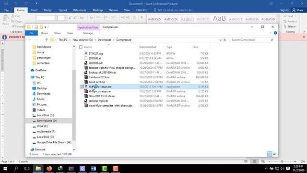The height and width of the screenshot is (173, 307).
Task: Switch to large icons view in Explorer
Action: (274, 154)
